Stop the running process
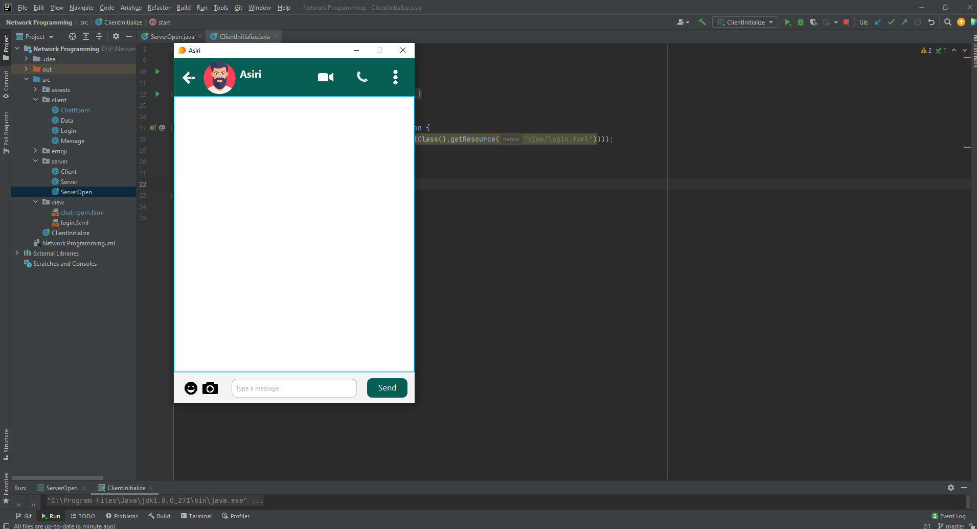Viewport: 977px width, 529px height. (847, 22)
